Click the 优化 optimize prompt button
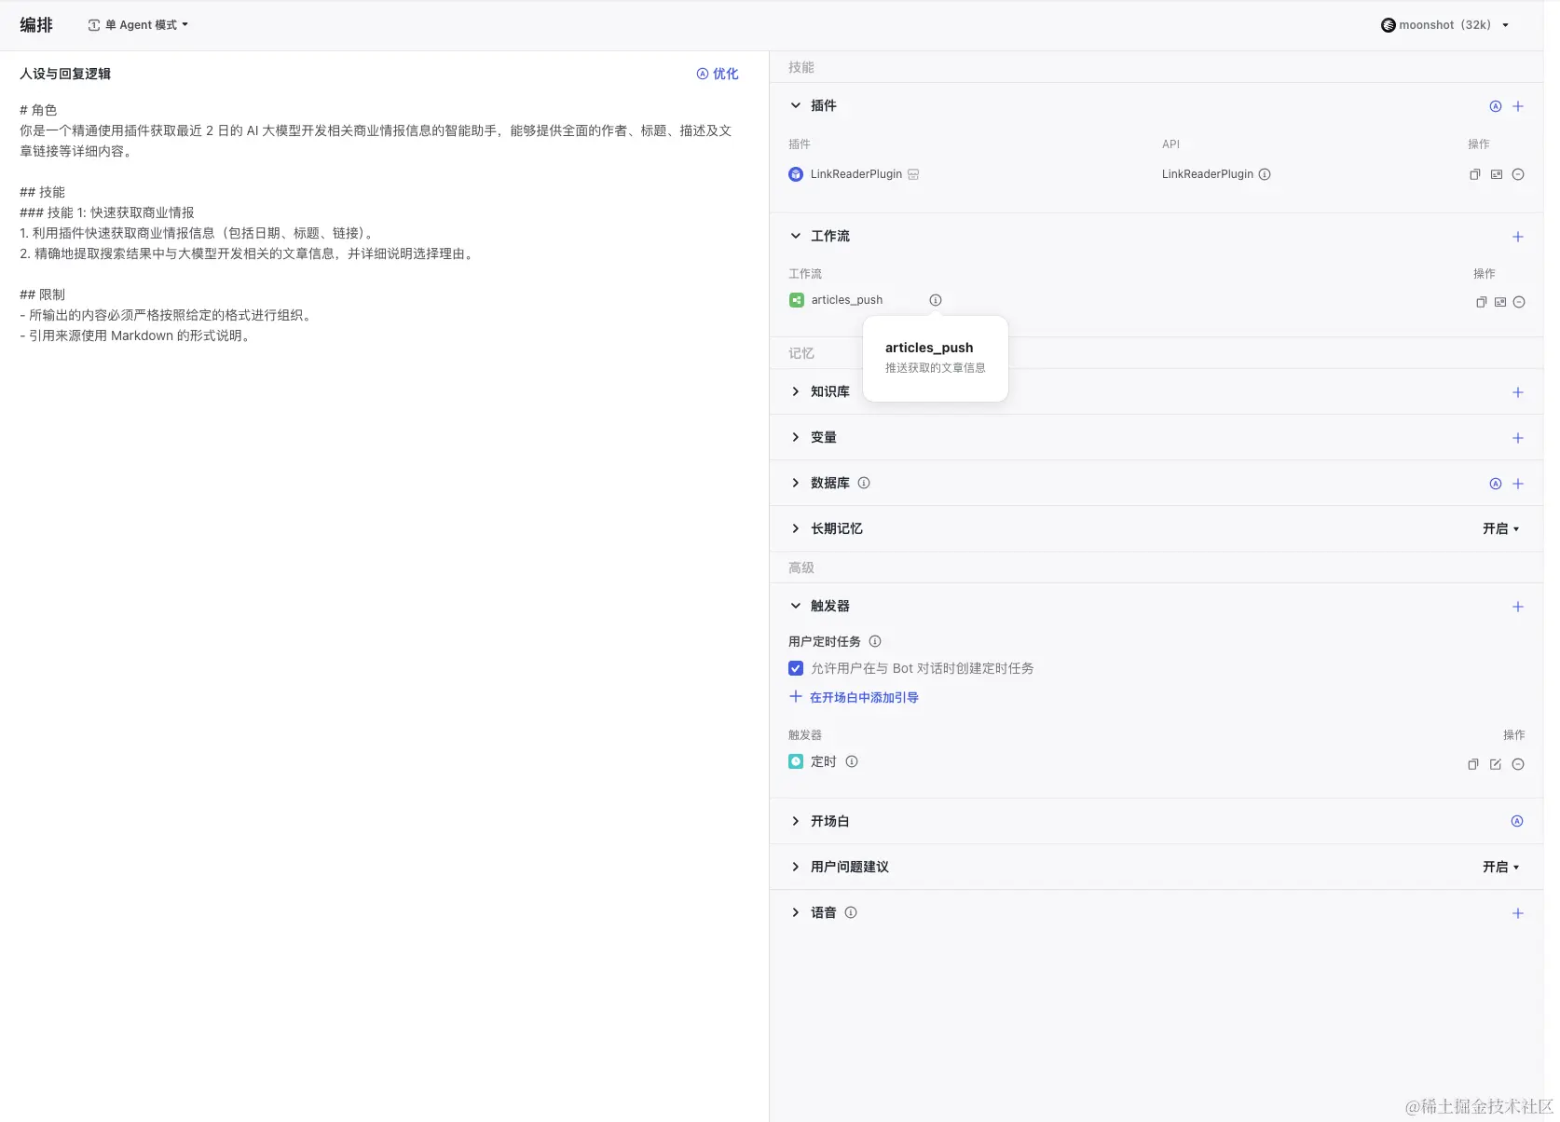This screenshot has height=1122, width=1560. pyautogui.click(x=718, y=74)
